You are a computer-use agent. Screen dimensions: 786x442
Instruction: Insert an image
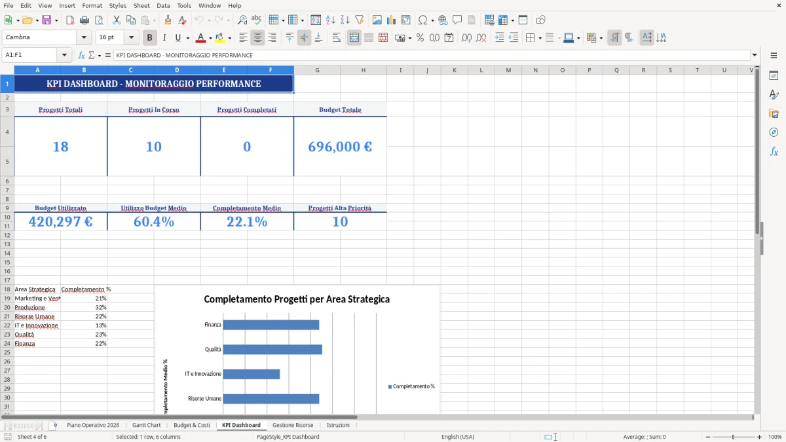tap(377, 20)
